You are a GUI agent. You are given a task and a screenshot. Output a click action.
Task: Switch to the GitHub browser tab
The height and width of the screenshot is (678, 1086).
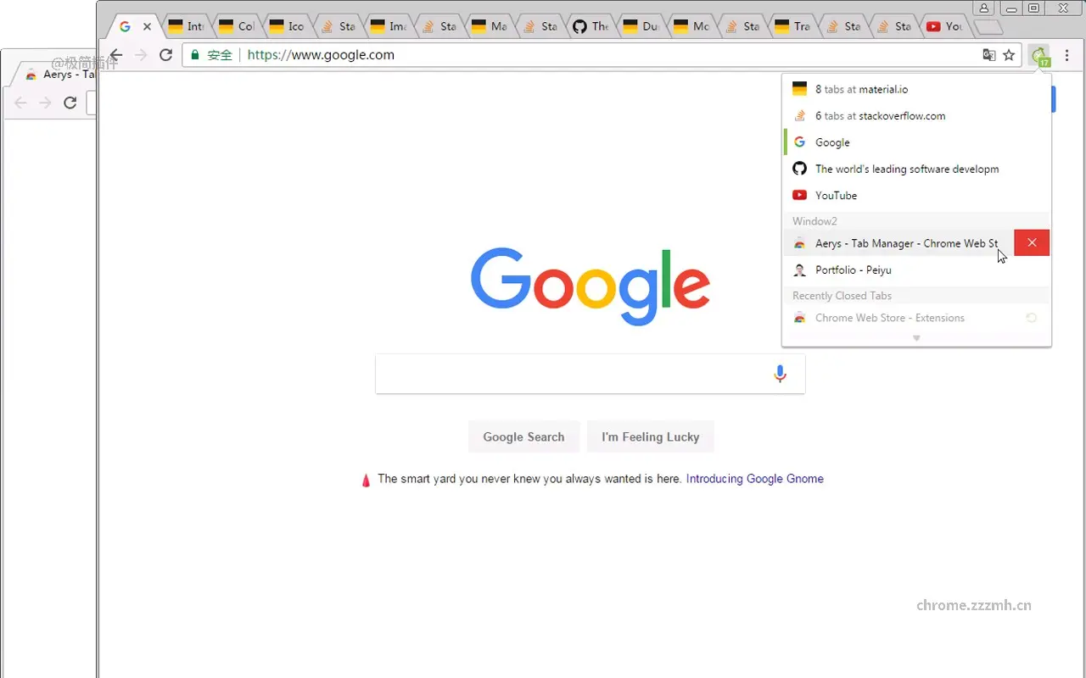591,26
